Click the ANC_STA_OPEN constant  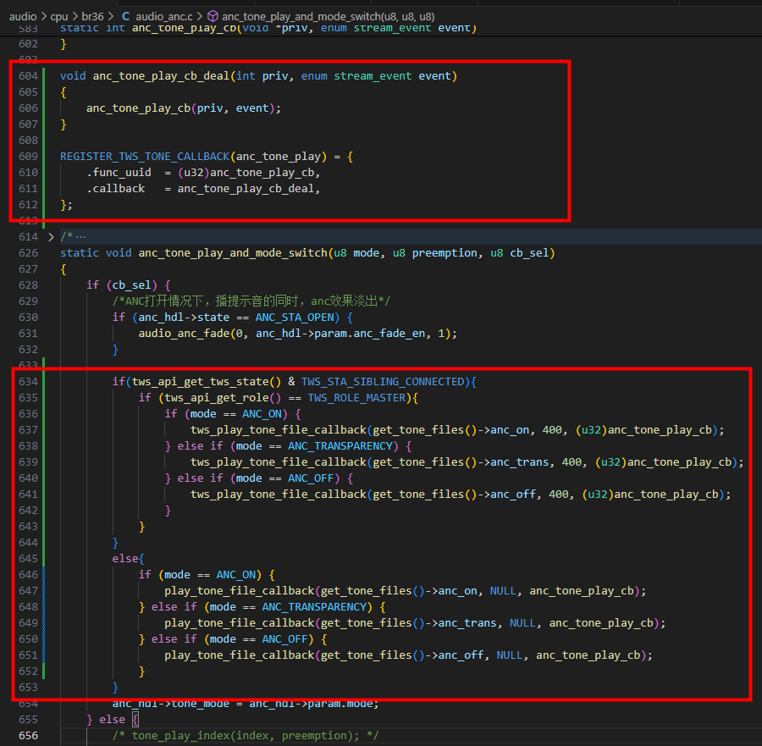[295, 318]
